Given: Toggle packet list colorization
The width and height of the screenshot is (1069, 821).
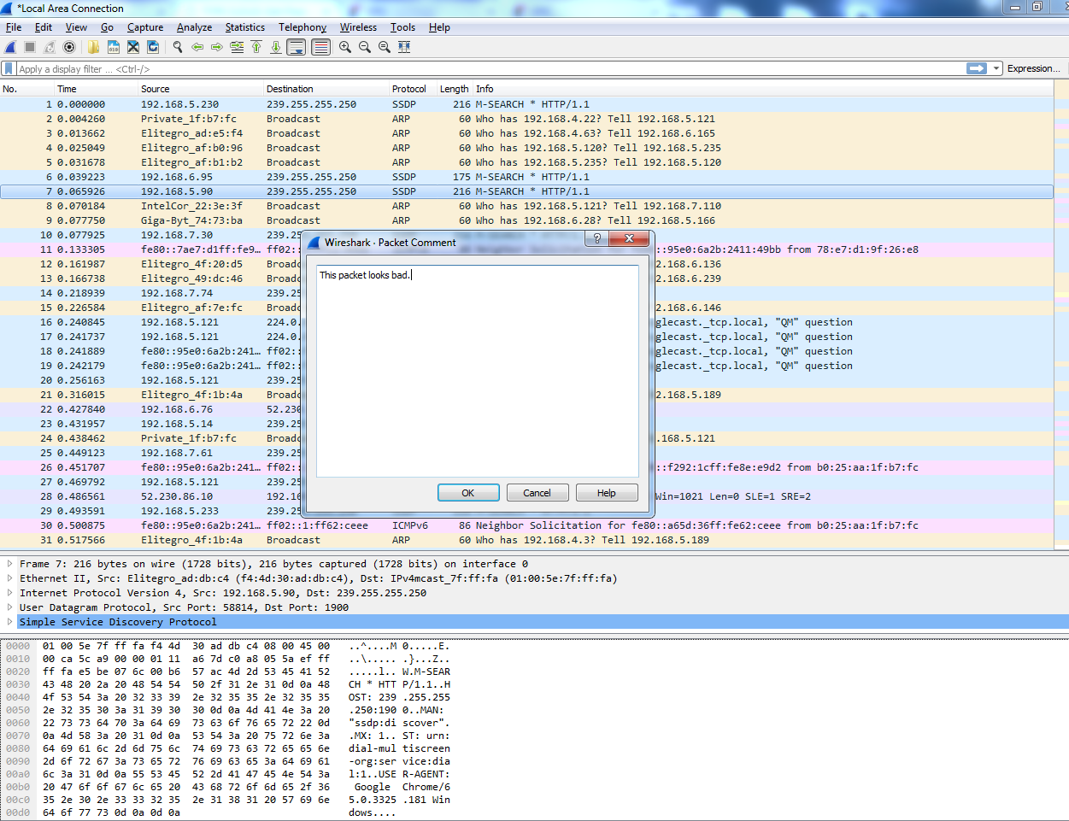Looking at the screenshot, I should [320, 47].
